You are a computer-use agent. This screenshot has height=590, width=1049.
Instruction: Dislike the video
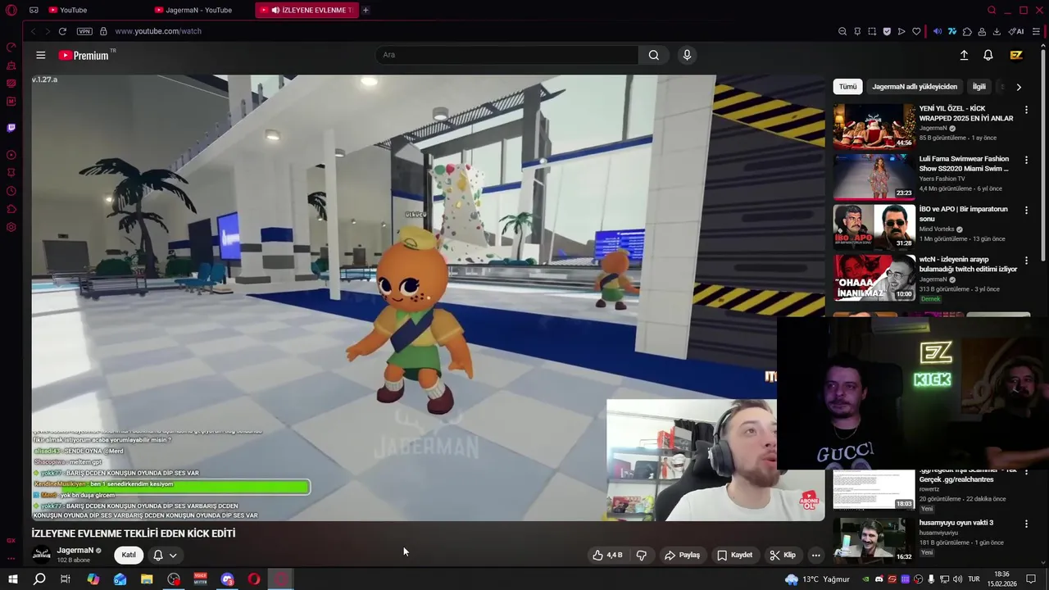(641, 555)
